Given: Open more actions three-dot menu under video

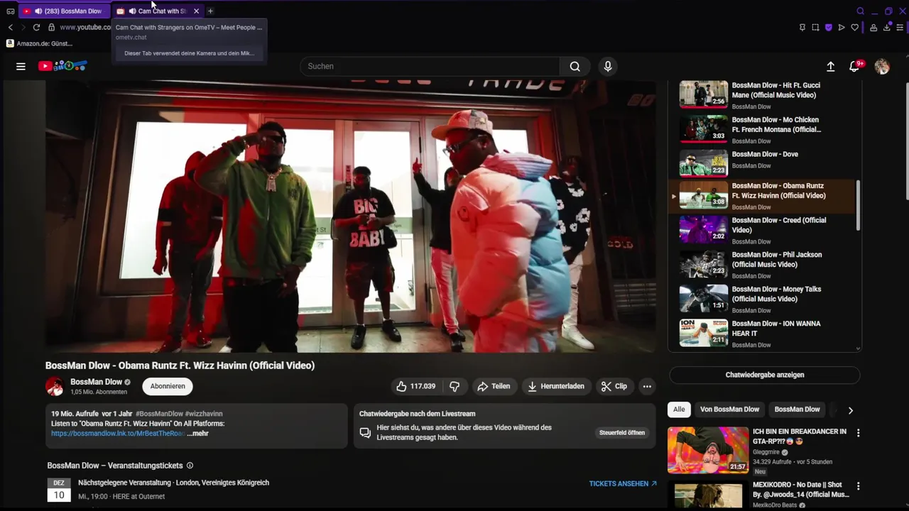Looking at the screenshot, I should click(646, 386).
